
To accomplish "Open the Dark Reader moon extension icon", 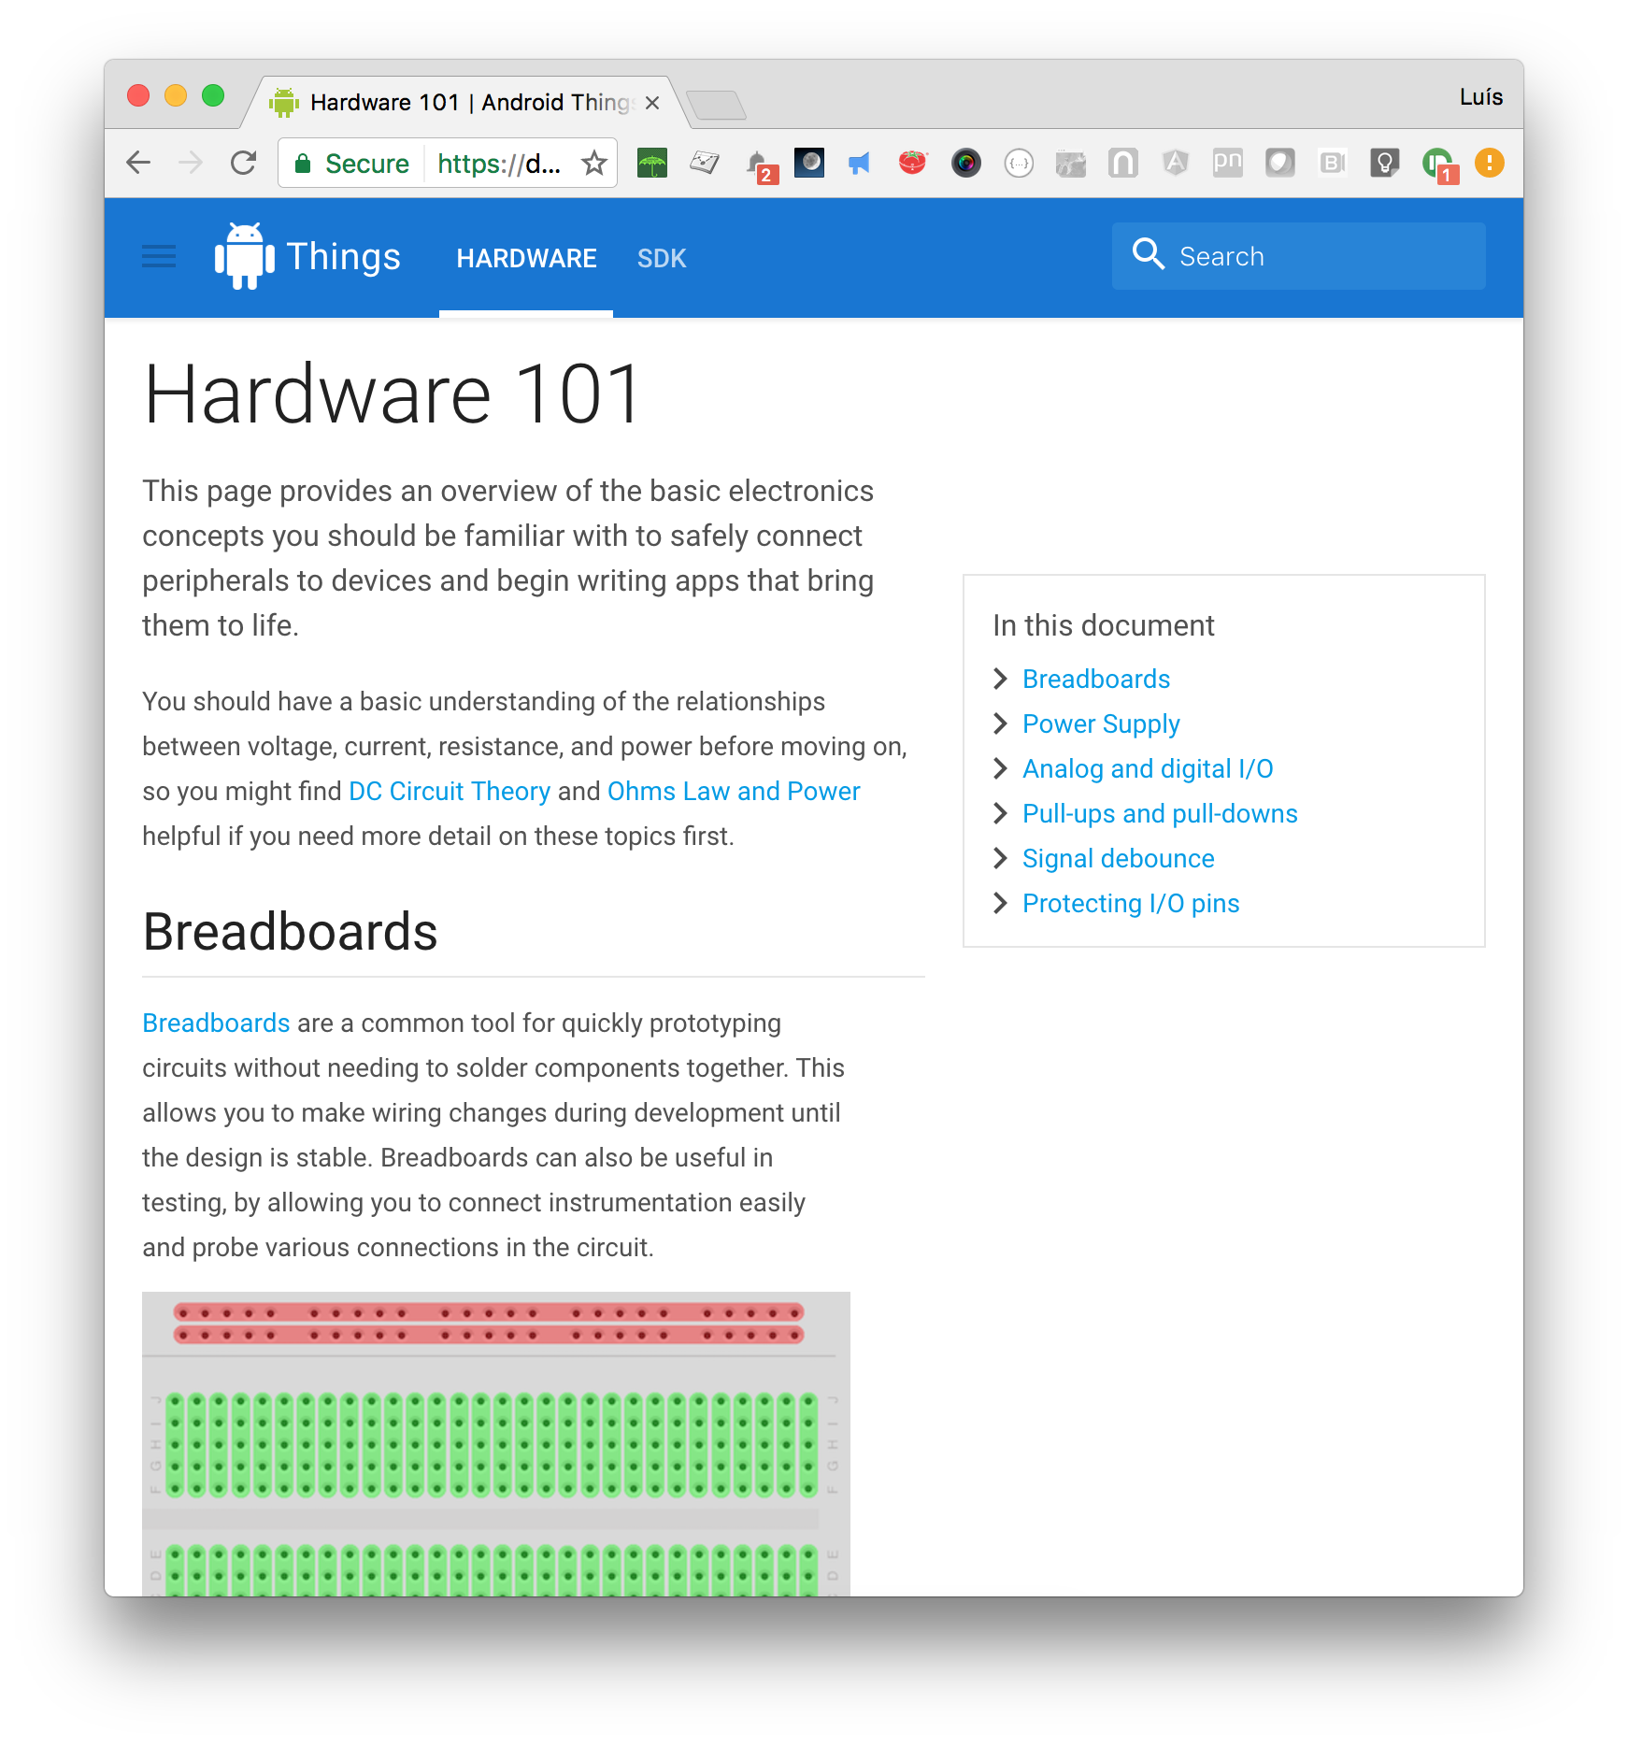I will coord(809,163).
